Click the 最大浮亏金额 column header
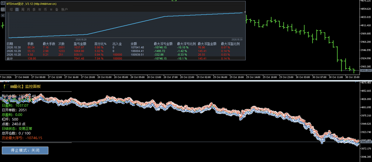Image resolution: width=372 pixels, height=162 pixels. pos(163,44)
